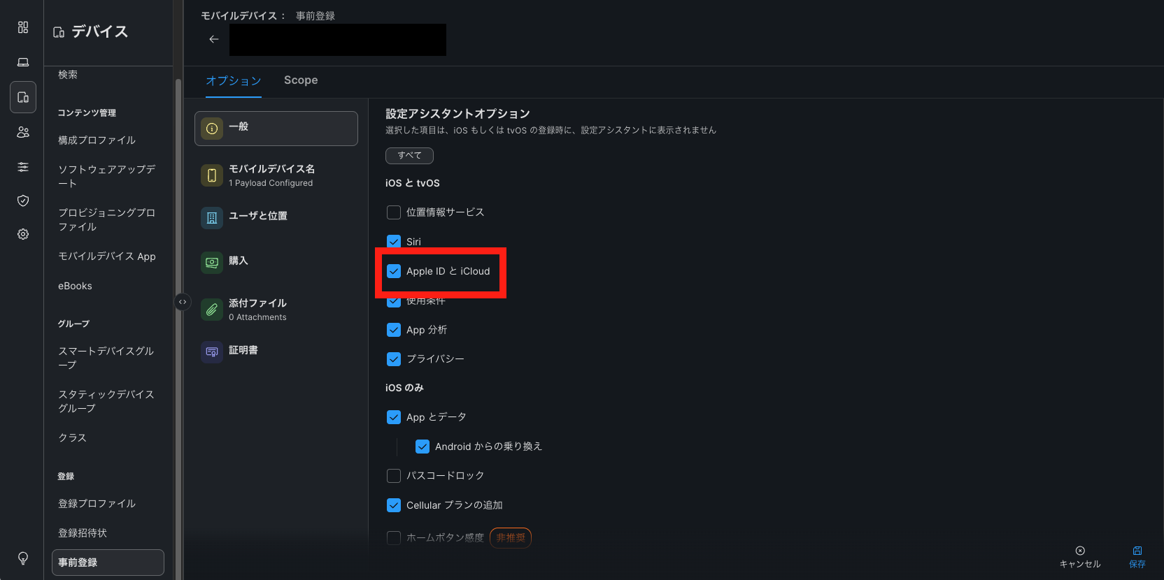Open ソフトウェアアップデート in the sidebar
This screenshot has width=1164, height=580.
tap(107, 177)
